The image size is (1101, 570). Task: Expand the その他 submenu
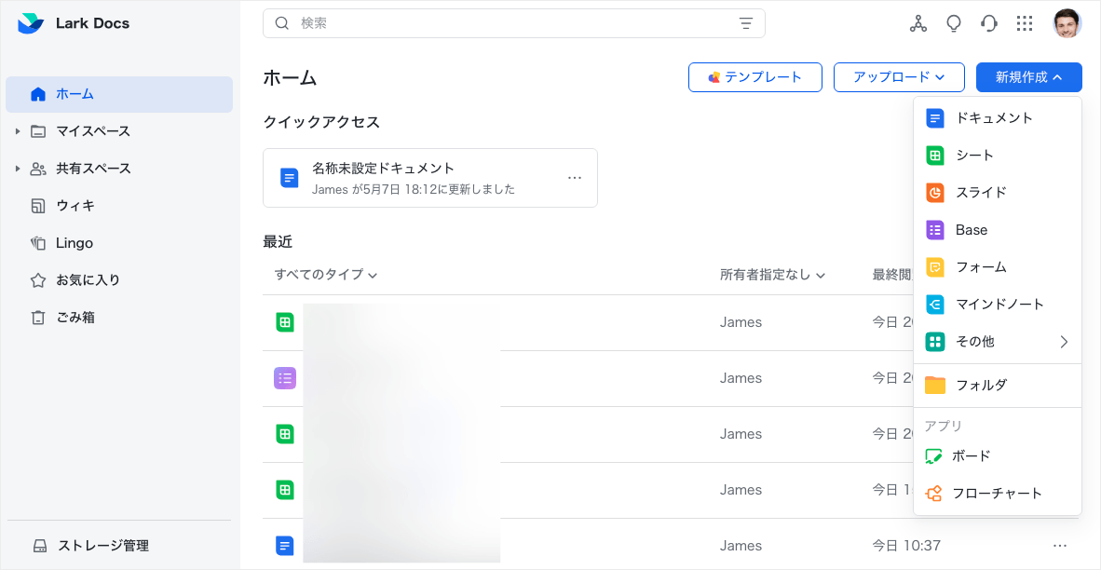click(997, 342)
